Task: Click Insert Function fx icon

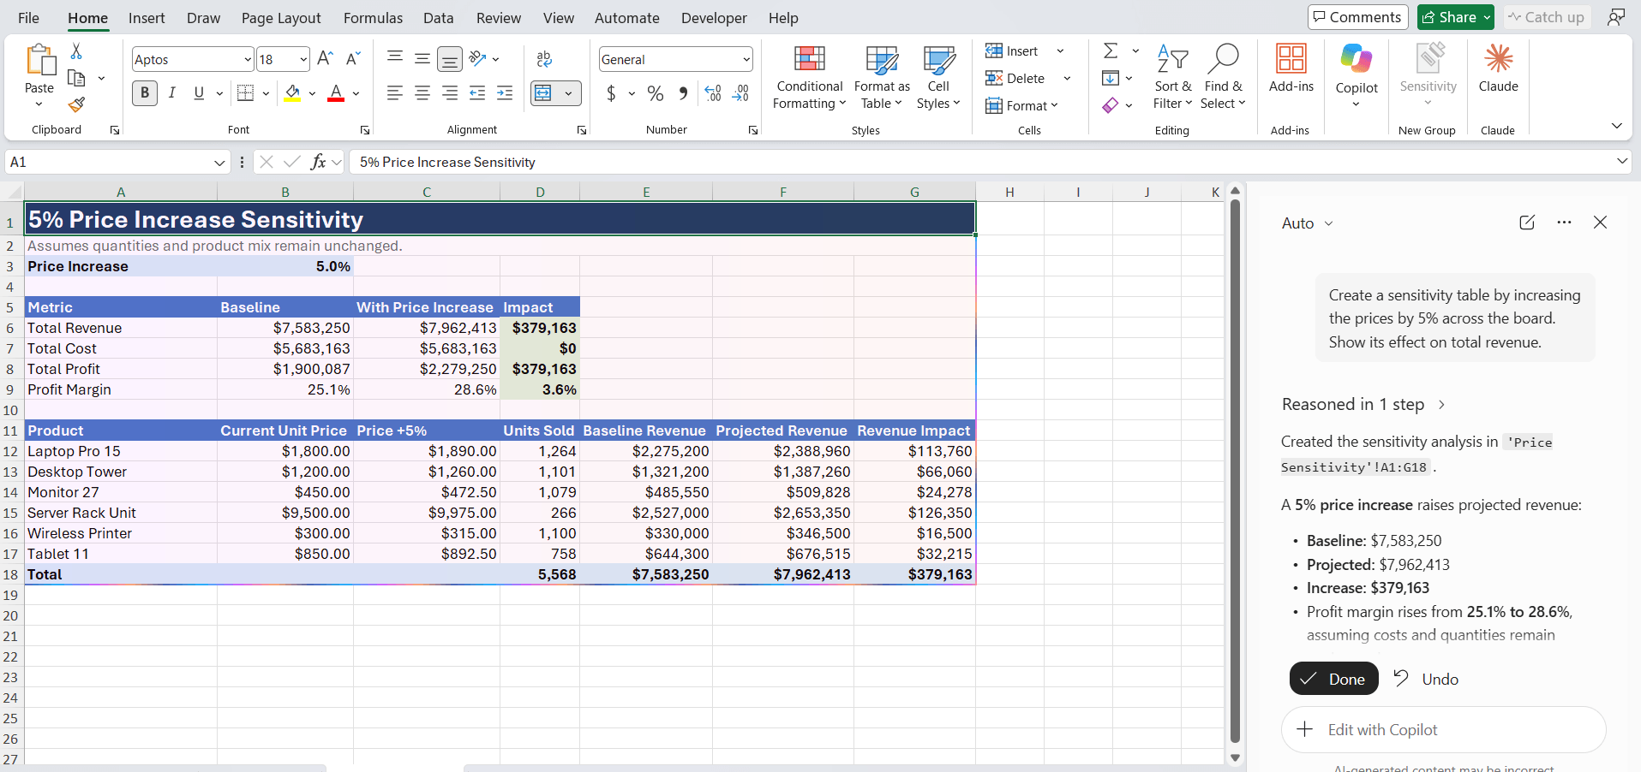Action: point(318,162)
